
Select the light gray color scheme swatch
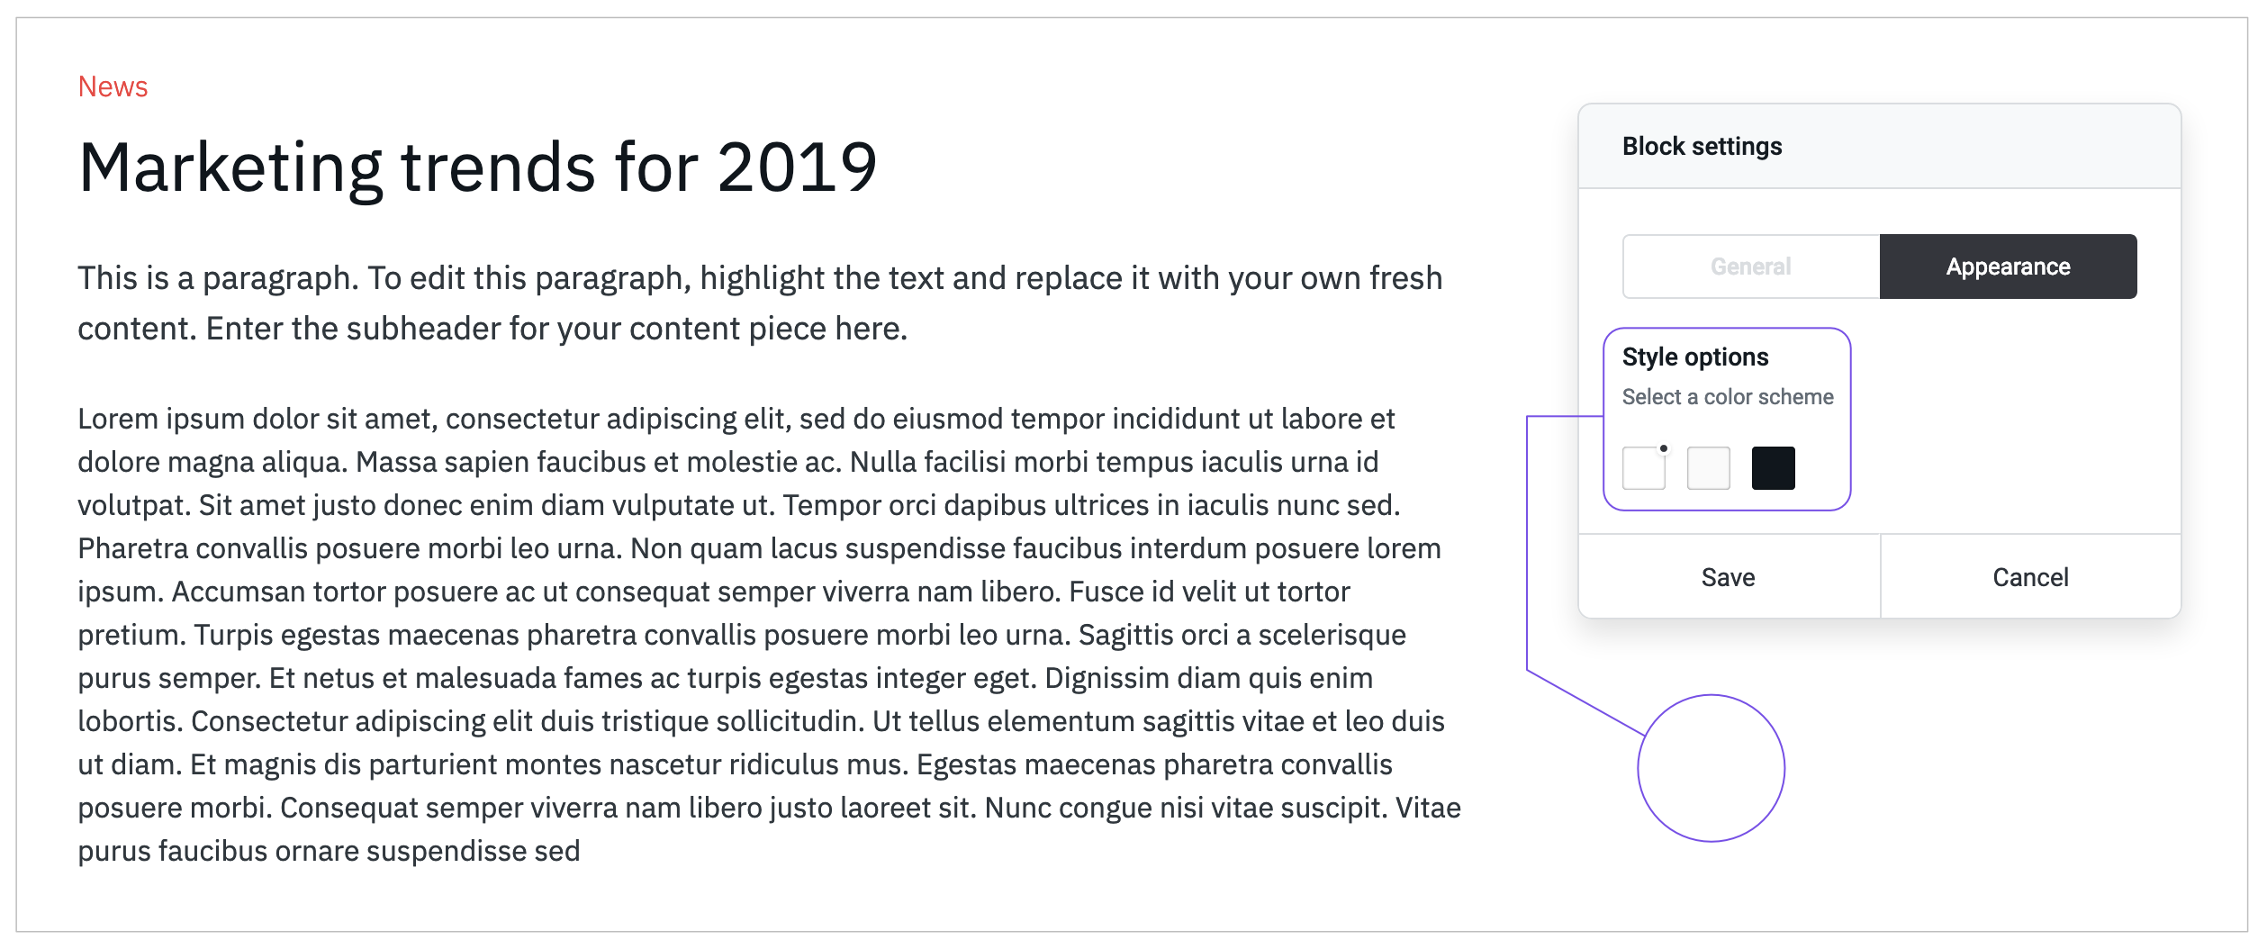[x=1709, y=468]
